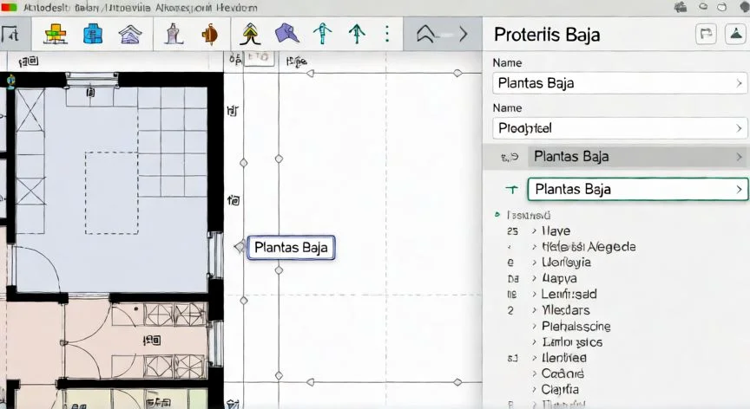Click the flag icon button beside Proteriis Baja
This screenshot has height=409, width=750.
click(706, 34)
